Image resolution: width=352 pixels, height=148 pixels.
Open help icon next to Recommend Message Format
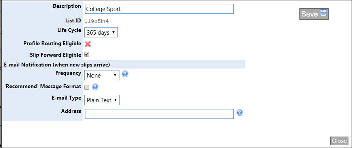pyautogui.click(x=95, y=87)
